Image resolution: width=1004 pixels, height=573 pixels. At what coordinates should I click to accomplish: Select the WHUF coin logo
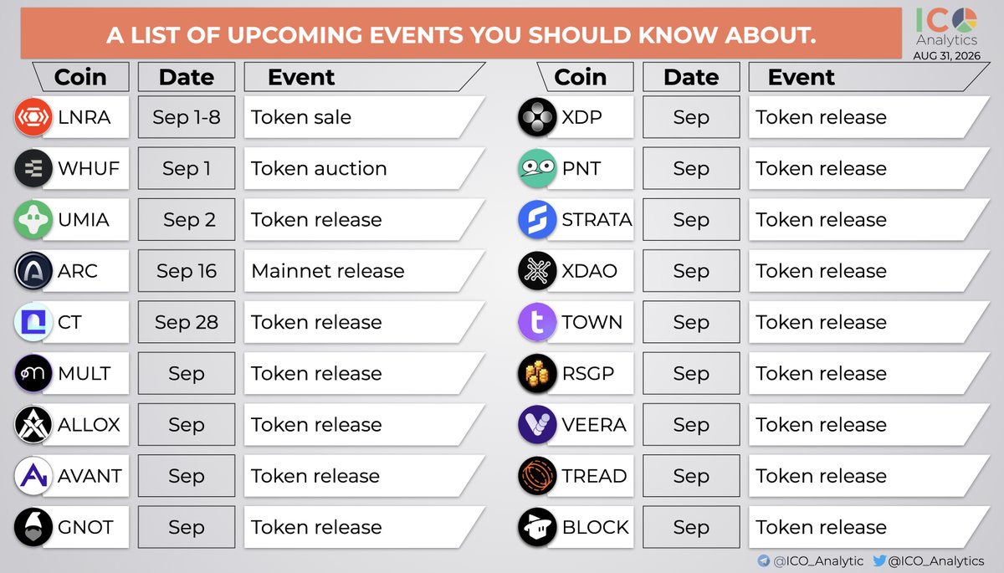pos(34,169)
